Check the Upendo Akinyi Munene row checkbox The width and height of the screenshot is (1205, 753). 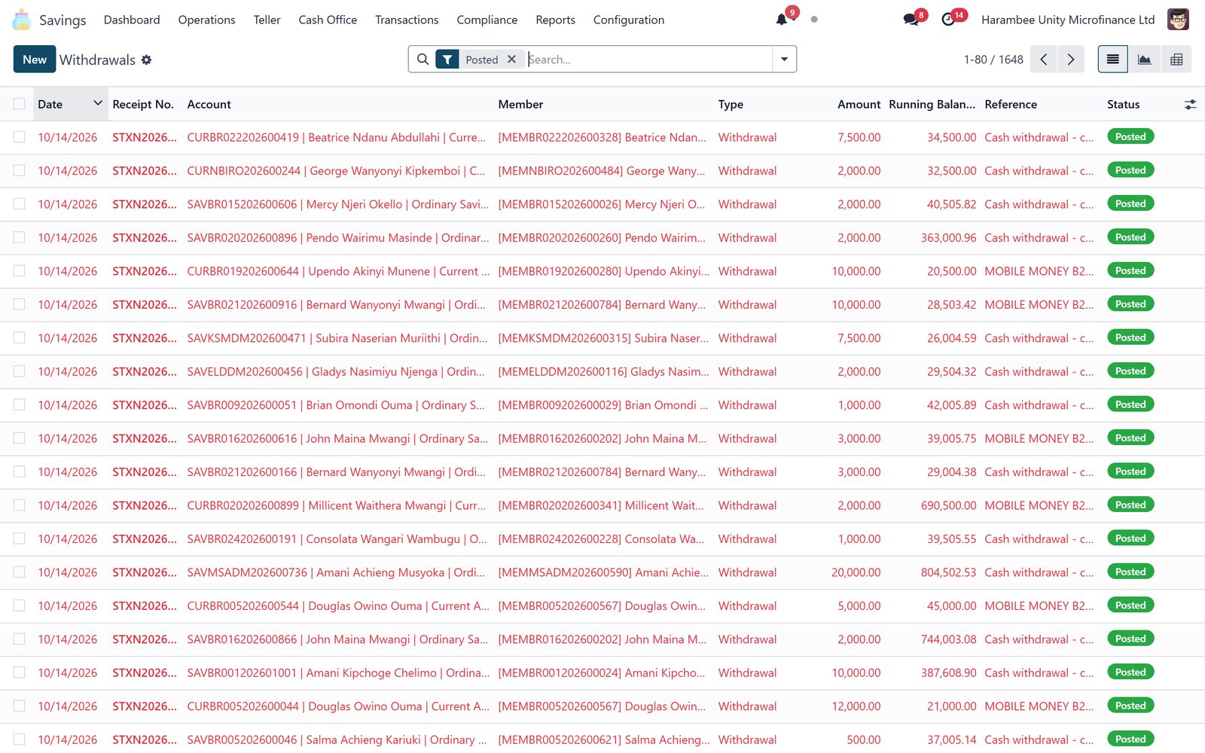click(x=19, y=271)
